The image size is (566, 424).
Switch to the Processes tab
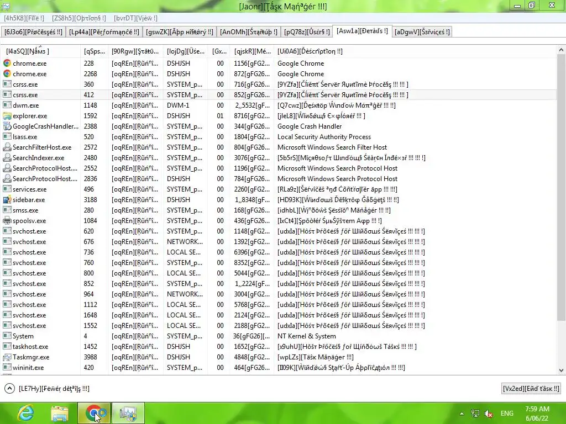pyautogui.click(x=33, y=31)
